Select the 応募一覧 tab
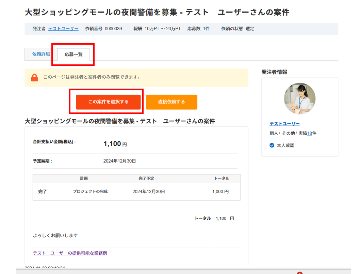360x274 pixels. point(73,55)
